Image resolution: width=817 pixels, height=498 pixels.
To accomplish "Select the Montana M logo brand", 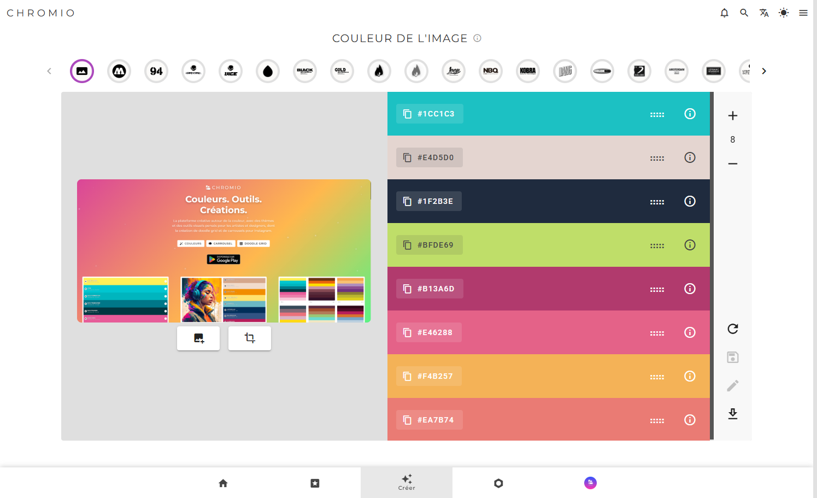I will tap(119, 71).
